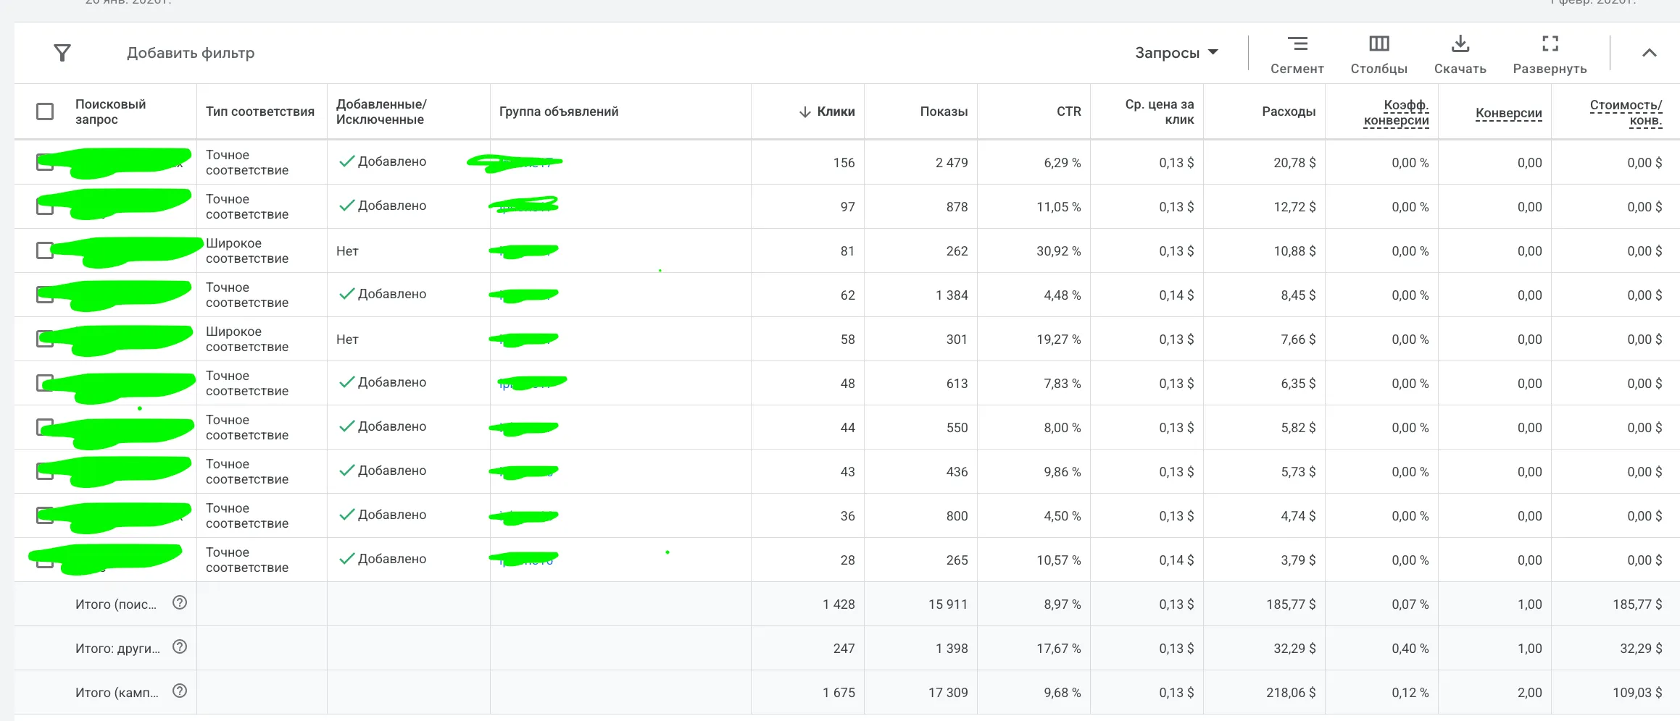Toggle the select-all header checkbox
1680x721 pixels.
click(45, 111)
